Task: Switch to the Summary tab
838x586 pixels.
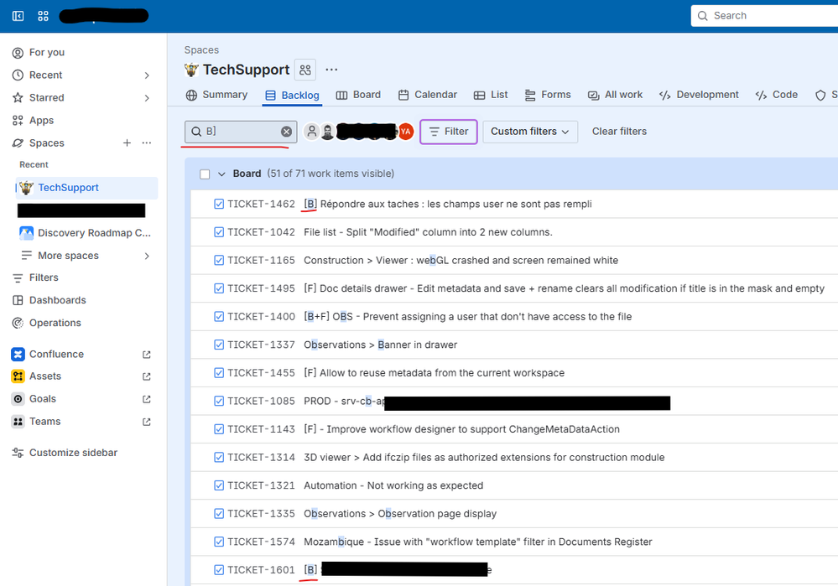Action: click(216, 95)
